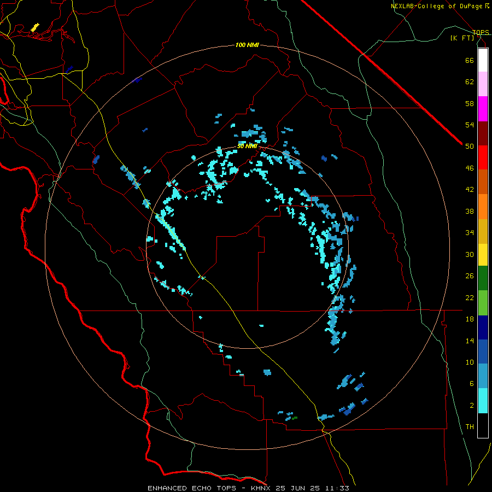Click legend value 22
The image size is (492, 492).
470,297
